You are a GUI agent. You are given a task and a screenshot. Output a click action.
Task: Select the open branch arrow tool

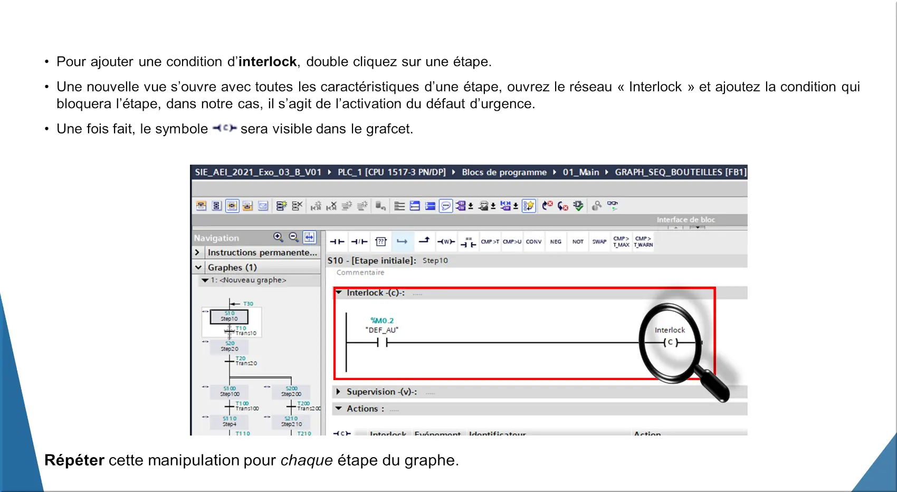(x=402, y=242)
